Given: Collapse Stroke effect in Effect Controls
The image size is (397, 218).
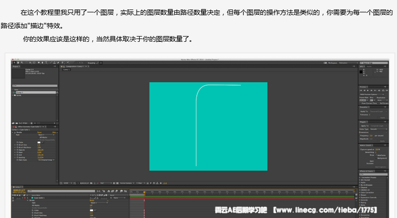Looking at the screenshot, I should (13, 132).
